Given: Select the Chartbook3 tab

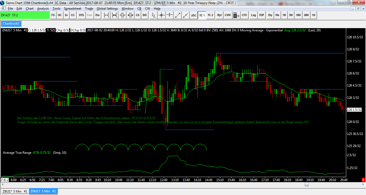Looking at the screenshot, I should 11,24.
